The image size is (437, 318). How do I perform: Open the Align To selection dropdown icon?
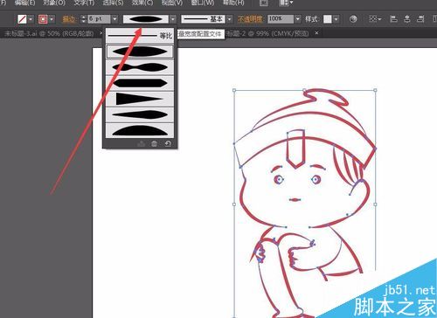pyautogui.click(x=375, y=19)
